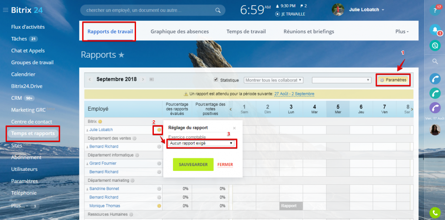Screen dimensions: 445x220
Task: Click the green call button at the bottom right
Action: pos(435,213)
